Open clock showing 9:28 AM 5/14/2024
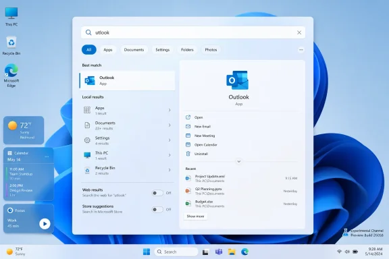This screenshot has height=259, width=389. pyautogui.click(x=373, y=252)
